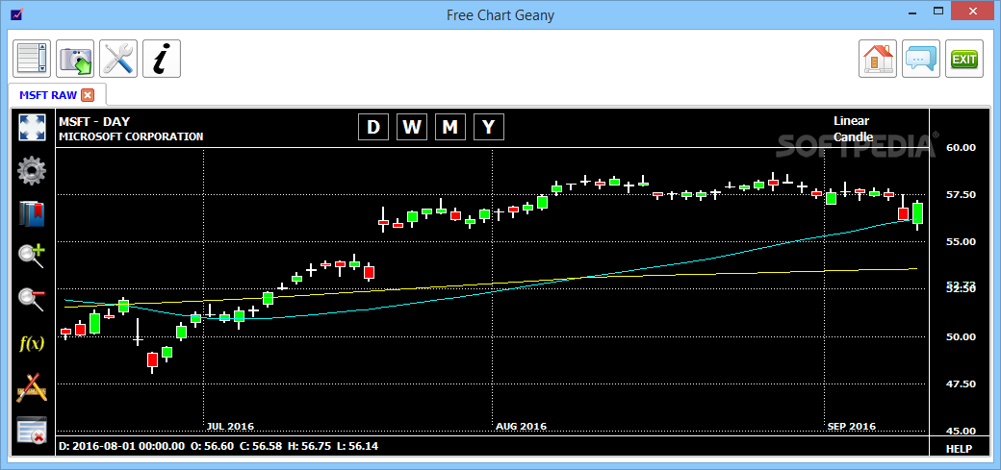Viewport: 1001px width, 470px height.
Task: Open the list panel icon in toolbar
Action: tap(32, 59)
